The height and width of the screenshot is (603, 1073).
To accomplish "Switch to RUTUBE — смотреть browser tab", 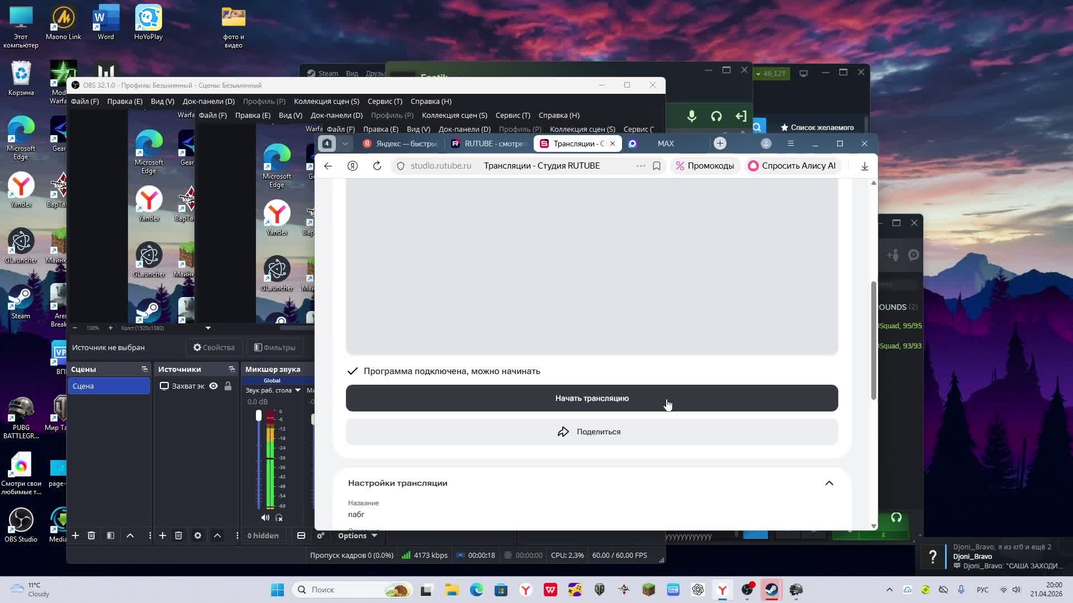I will (489, 143).
